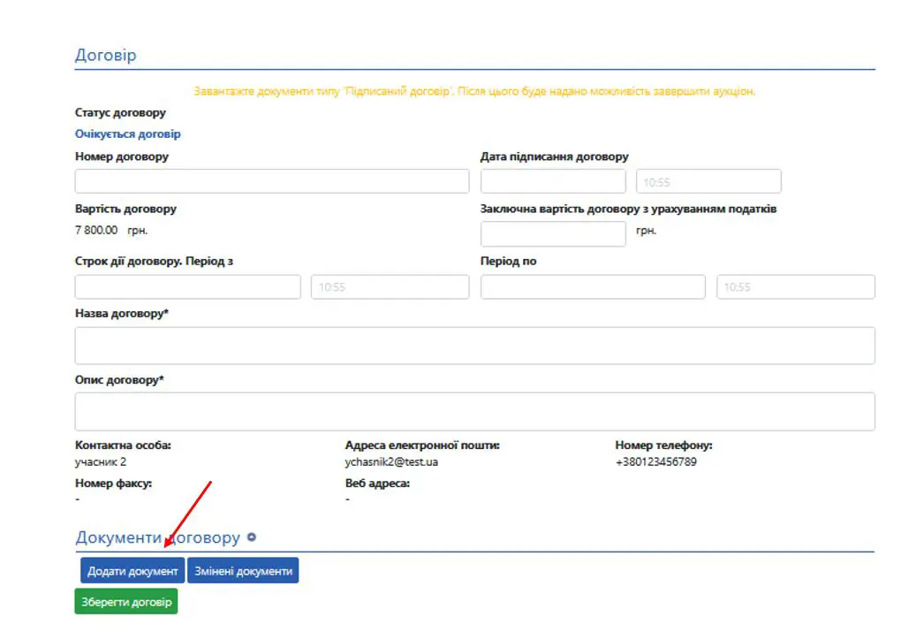
Task: Click into the Опис договору text area
Action: (x=474, y=412)
